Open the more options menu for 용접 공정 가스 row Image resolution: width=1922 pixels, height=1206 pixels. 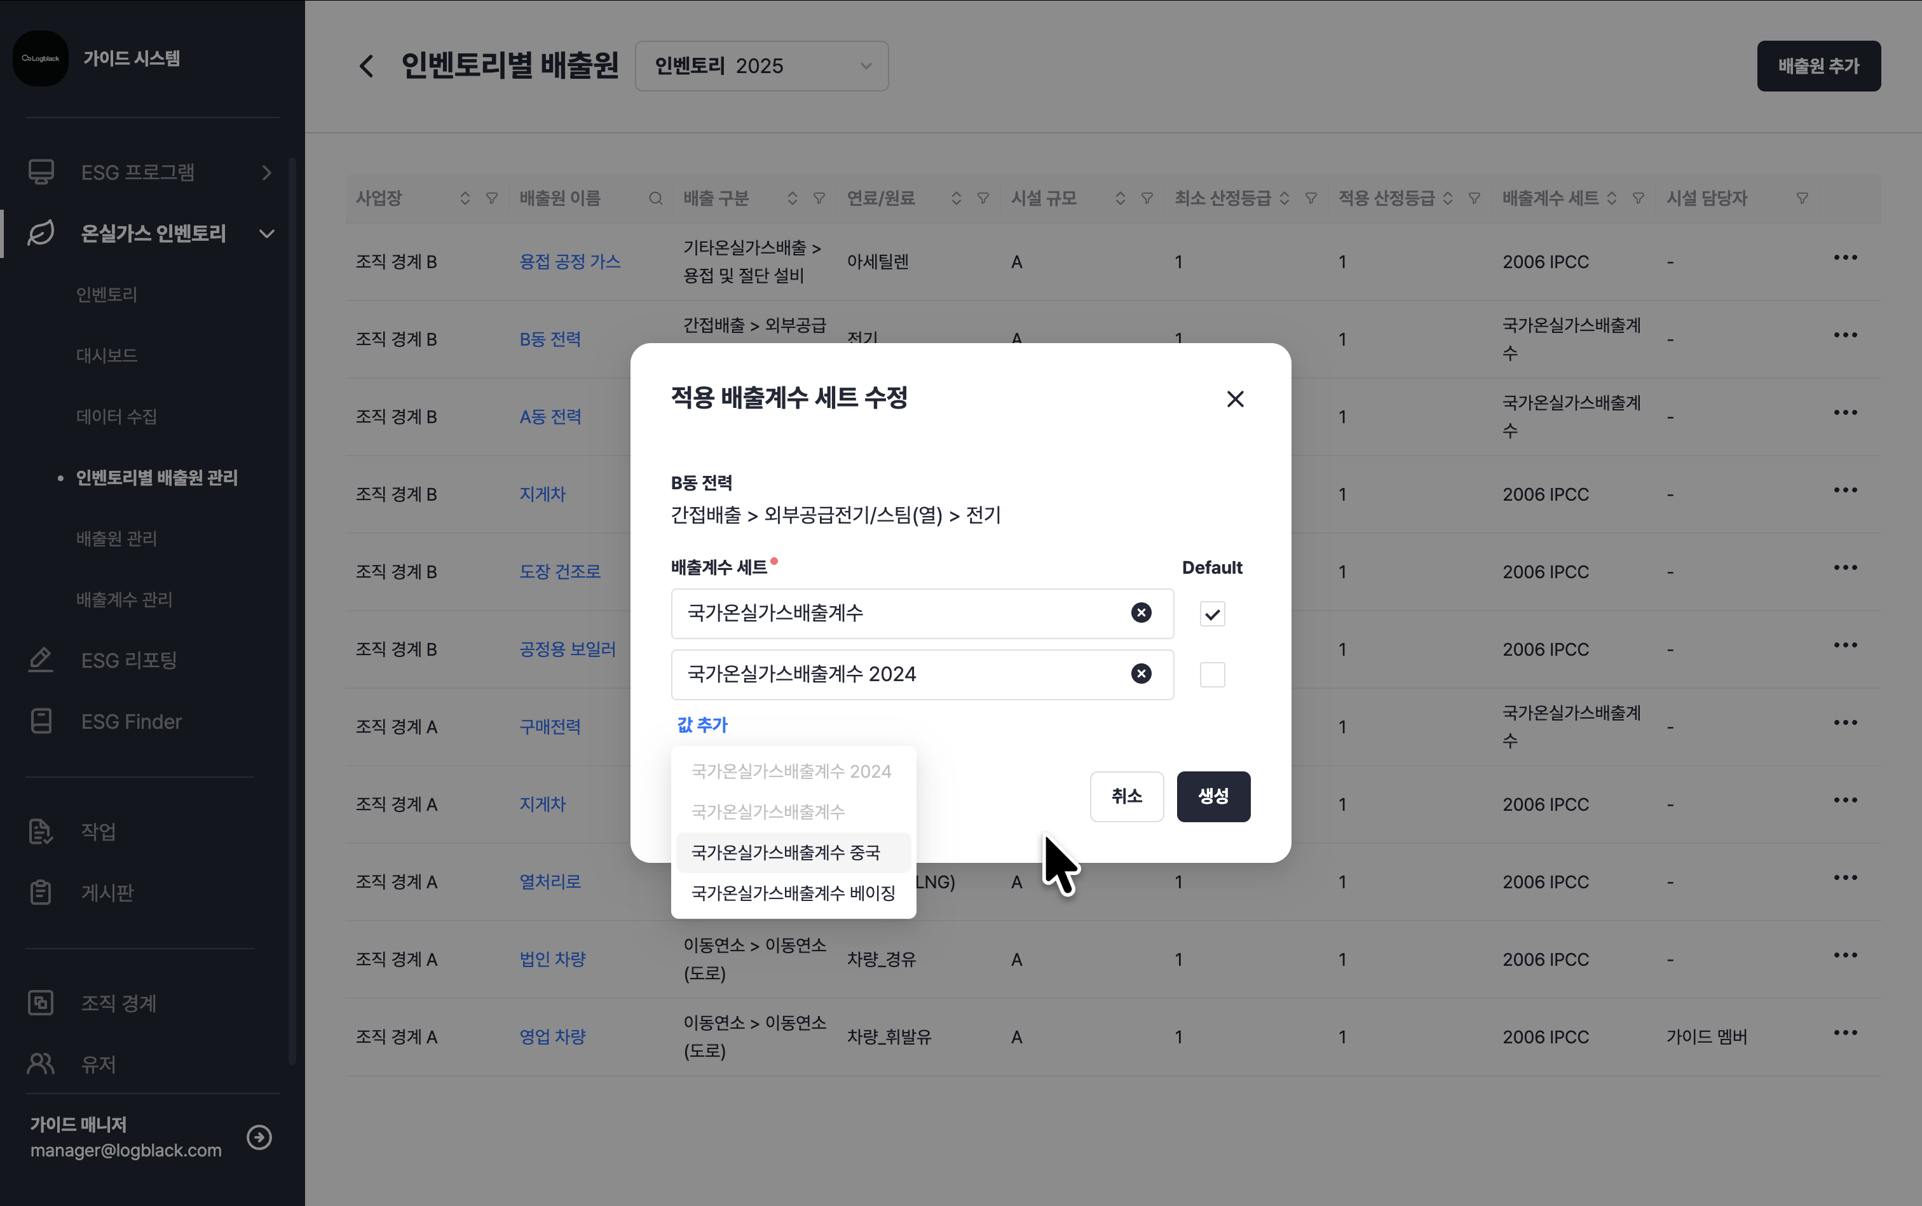pos(1844,257)
